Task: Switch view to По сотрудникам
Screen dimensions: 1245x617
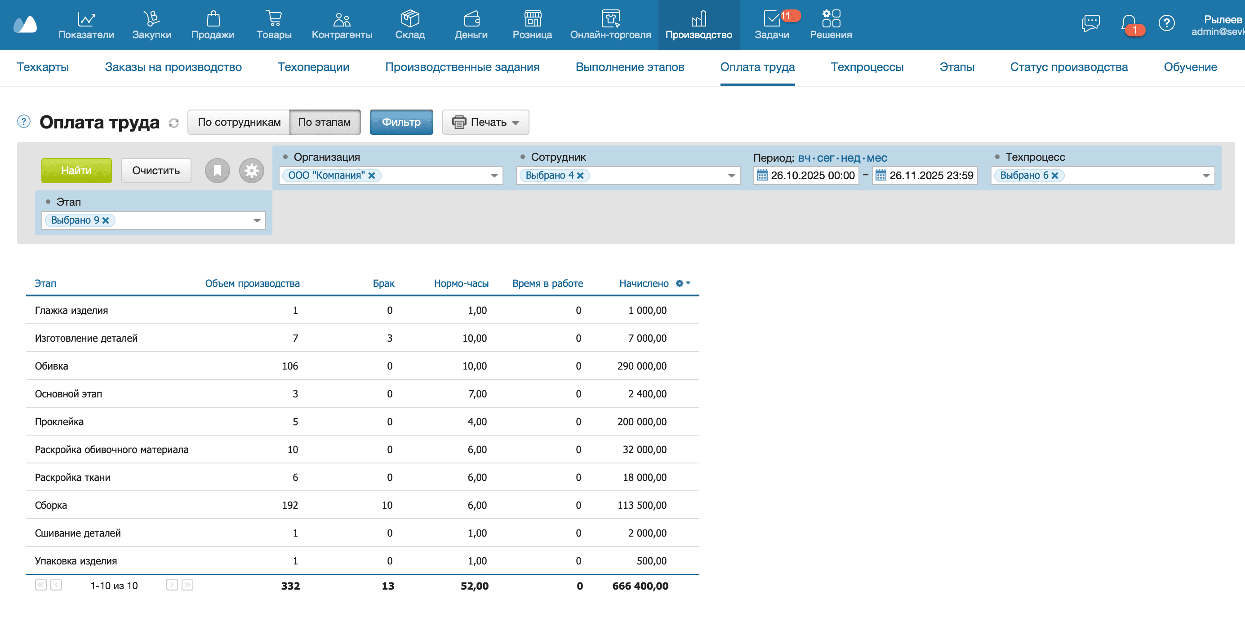Action: point(239,122)
